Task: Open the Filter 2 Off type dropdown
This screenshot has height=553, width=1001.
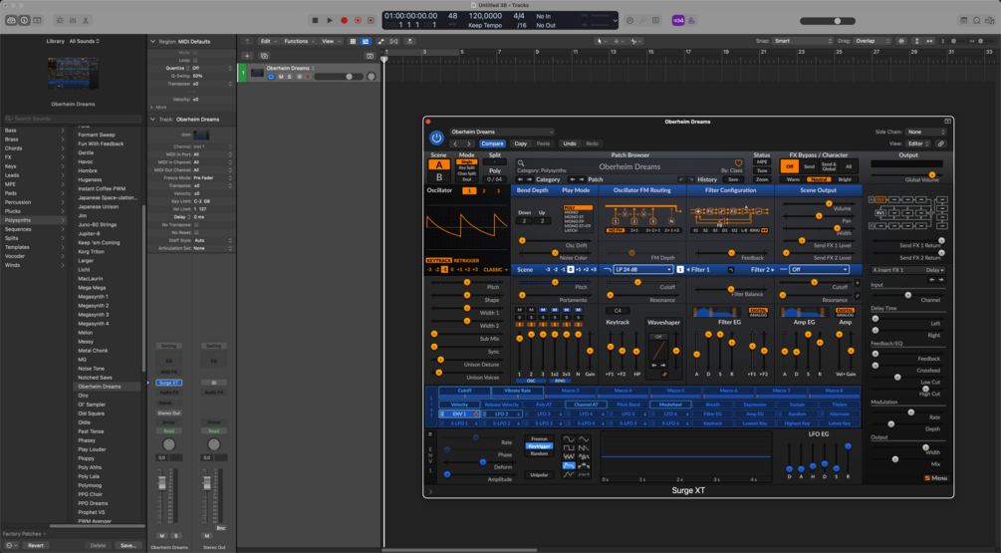Action: click(819, 269)
